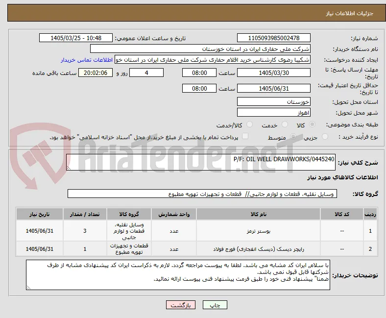Click the need number field 1105093985002478
This screenshot has height=318, width=386.
tap(273, 38)
